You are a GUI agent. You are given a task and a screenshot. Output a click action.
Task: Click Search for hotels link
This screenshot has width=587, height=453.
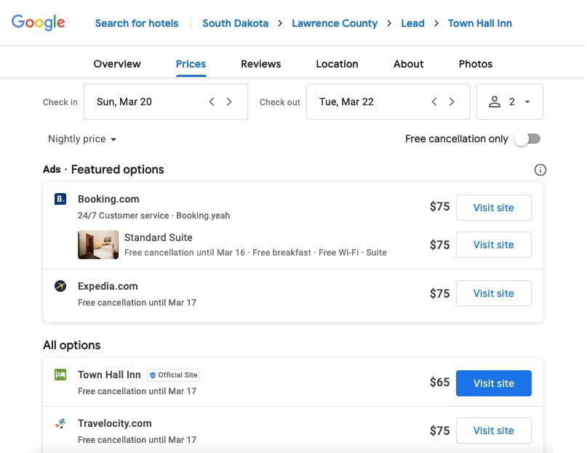[137, 23]
